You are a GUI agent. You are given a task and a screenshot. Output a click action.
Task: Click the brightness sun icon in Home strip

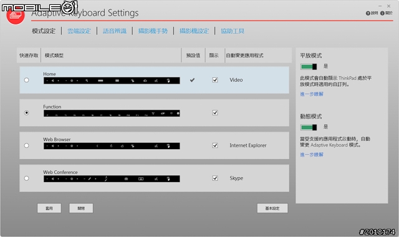tap(72, 80)
